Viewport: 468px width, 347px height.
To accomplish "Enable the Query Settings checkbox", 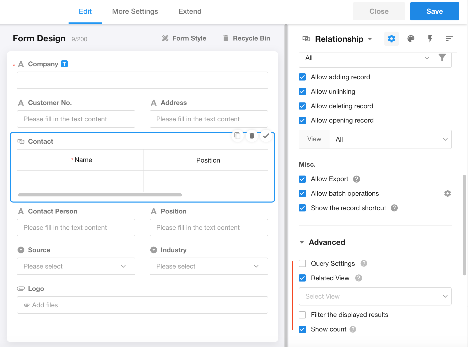I will tap(302, 264).
